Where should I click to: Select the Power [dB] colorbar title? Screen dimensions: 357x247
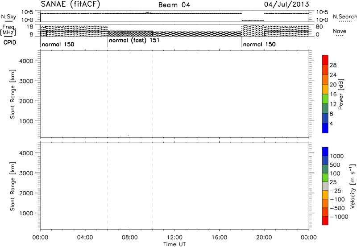[341, 94]
